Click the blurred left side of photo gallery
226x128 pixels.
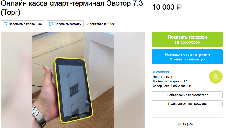pos(16,80)
